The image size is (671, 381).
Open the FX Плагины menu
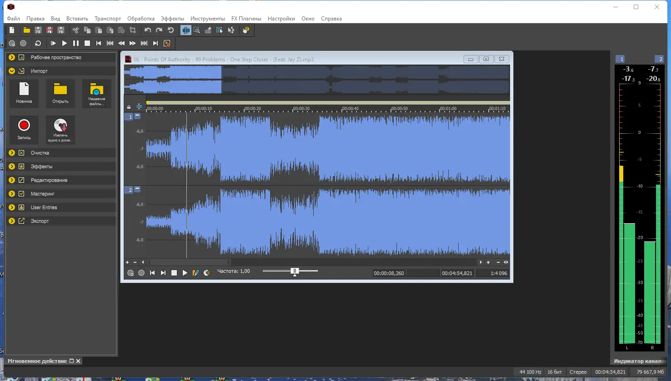coord(246,19)
